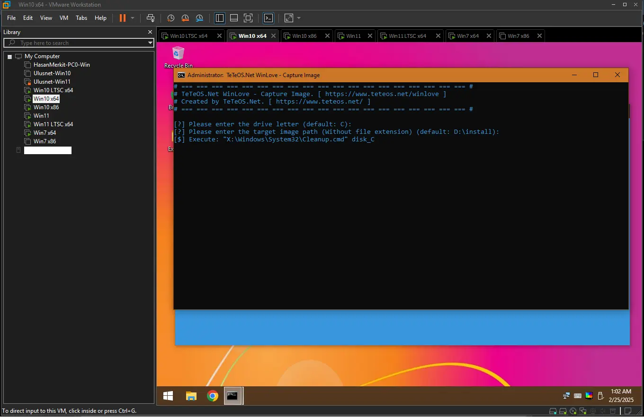The image size is (644, 418).
Task: Open the Edit menu
Action: (x=28, y=18)
